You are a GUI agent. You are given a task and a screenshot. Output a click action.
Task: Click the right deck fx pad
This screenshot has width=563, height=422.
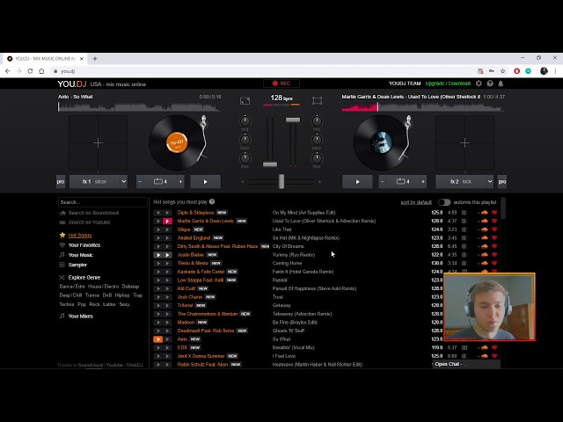click(x=464, y=142)
